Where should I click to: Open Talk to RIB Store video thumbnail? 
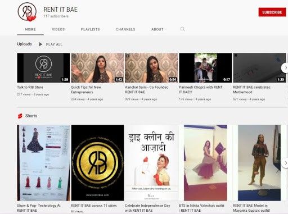(43, 68)
